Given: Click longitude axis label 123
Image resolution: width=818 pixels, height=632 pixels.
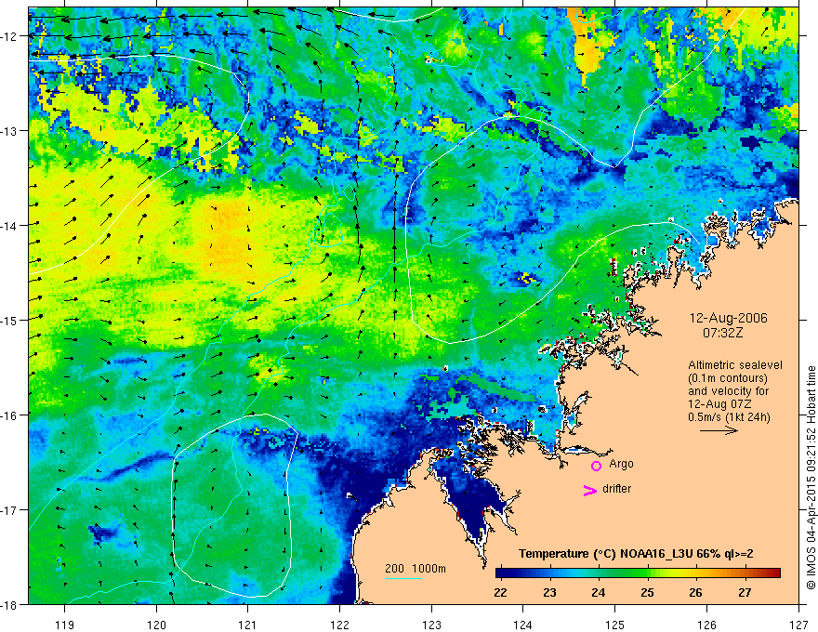Looking at the screenshot, I should pyautogui.click(x=431, y=625).
